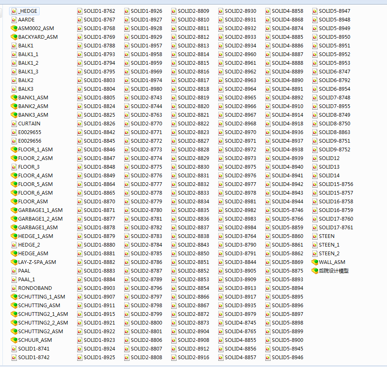Click the SOLID5-8746 file name
387x367 pixels.
click(x=288, y=210)
